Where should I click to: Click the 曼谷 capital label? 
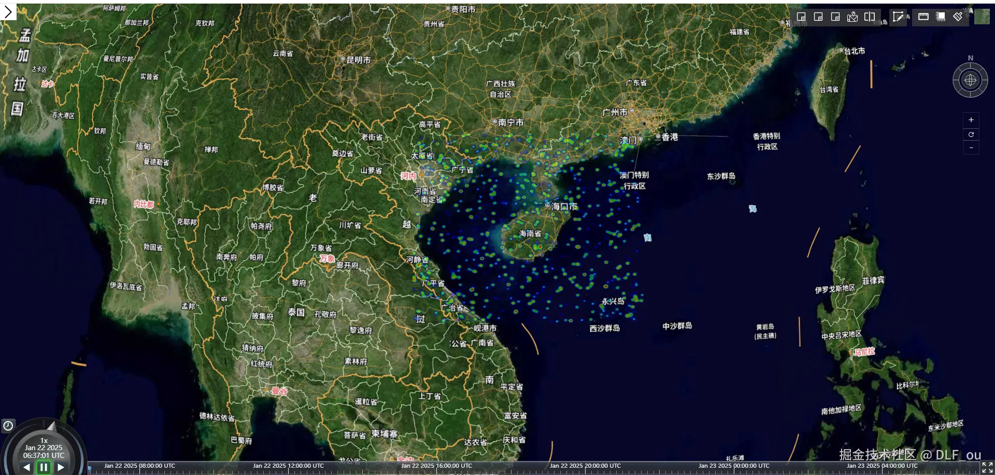(279, 391)
